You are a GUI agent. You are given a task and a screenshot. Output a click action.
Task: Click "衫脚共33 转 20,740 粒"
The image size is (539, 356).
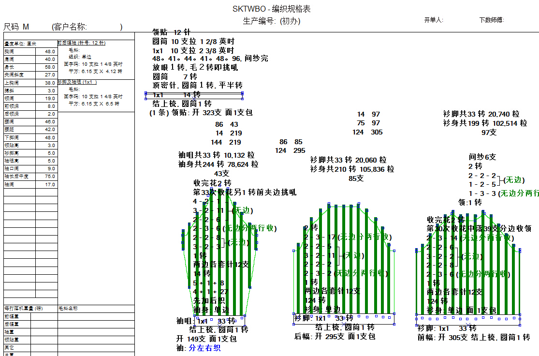[x=481, y=114]
